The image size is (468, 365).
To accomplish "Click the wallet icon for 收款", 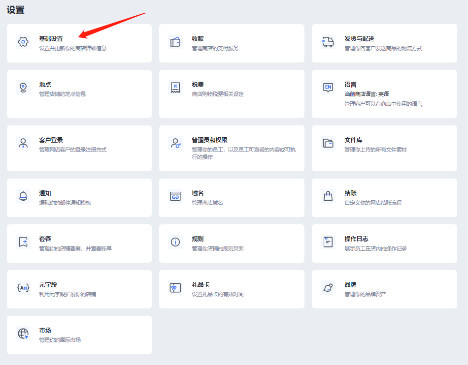I will coord(175,42).
